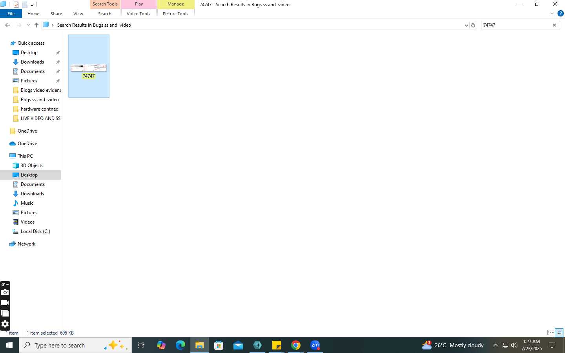Open Microsoft Edge from taskbar
565x353 pixels.
pos(180,345)
